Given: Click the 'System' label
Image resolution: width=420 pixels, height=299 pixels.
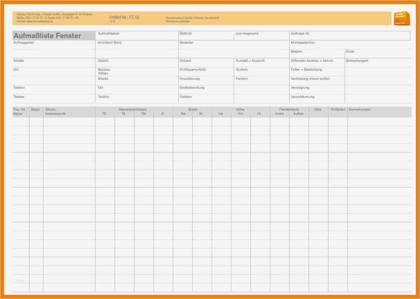Looking at the screenshot, I should 242,70.
